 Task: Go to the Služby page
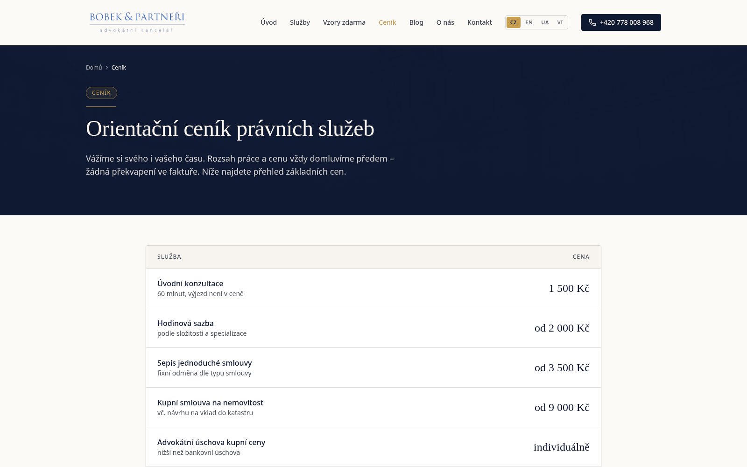click(x=300, y=22)
